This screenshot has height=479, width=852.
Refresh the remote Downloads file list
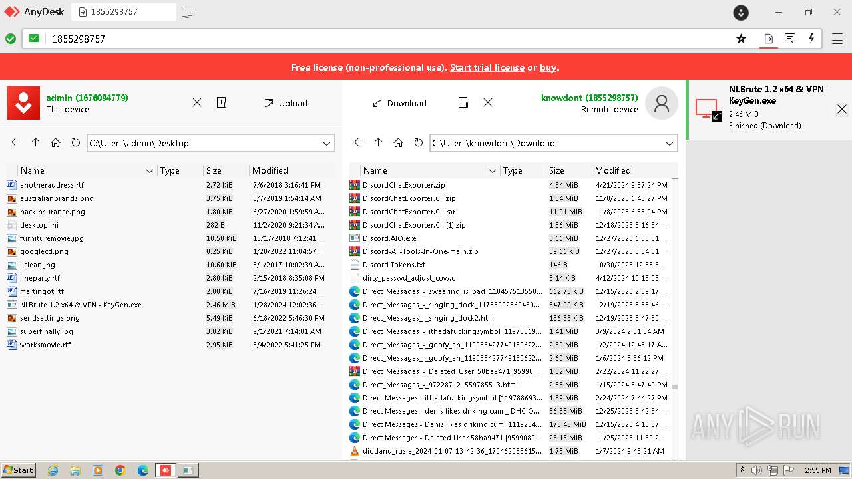tap(419, 142)
